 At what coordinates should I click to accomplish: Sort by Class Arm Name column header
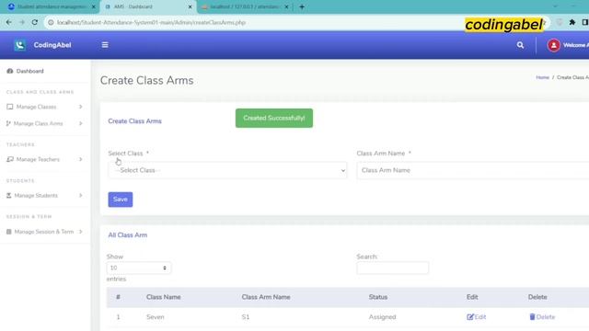point(266,297)
